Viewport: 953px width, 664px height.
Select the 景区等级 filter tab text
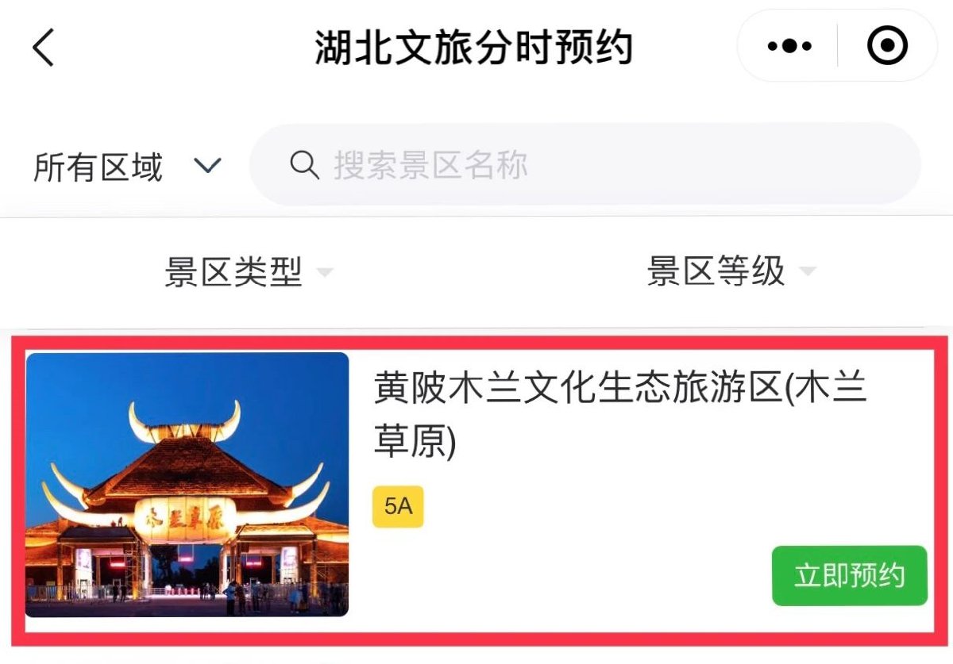point(716,271)
